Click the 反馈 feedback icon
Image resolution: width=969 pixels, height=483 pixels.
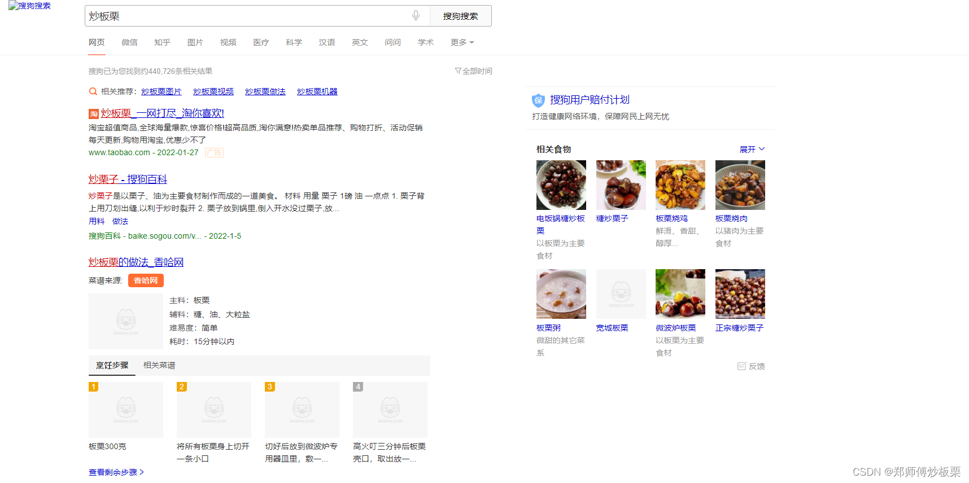click(741, 366)
